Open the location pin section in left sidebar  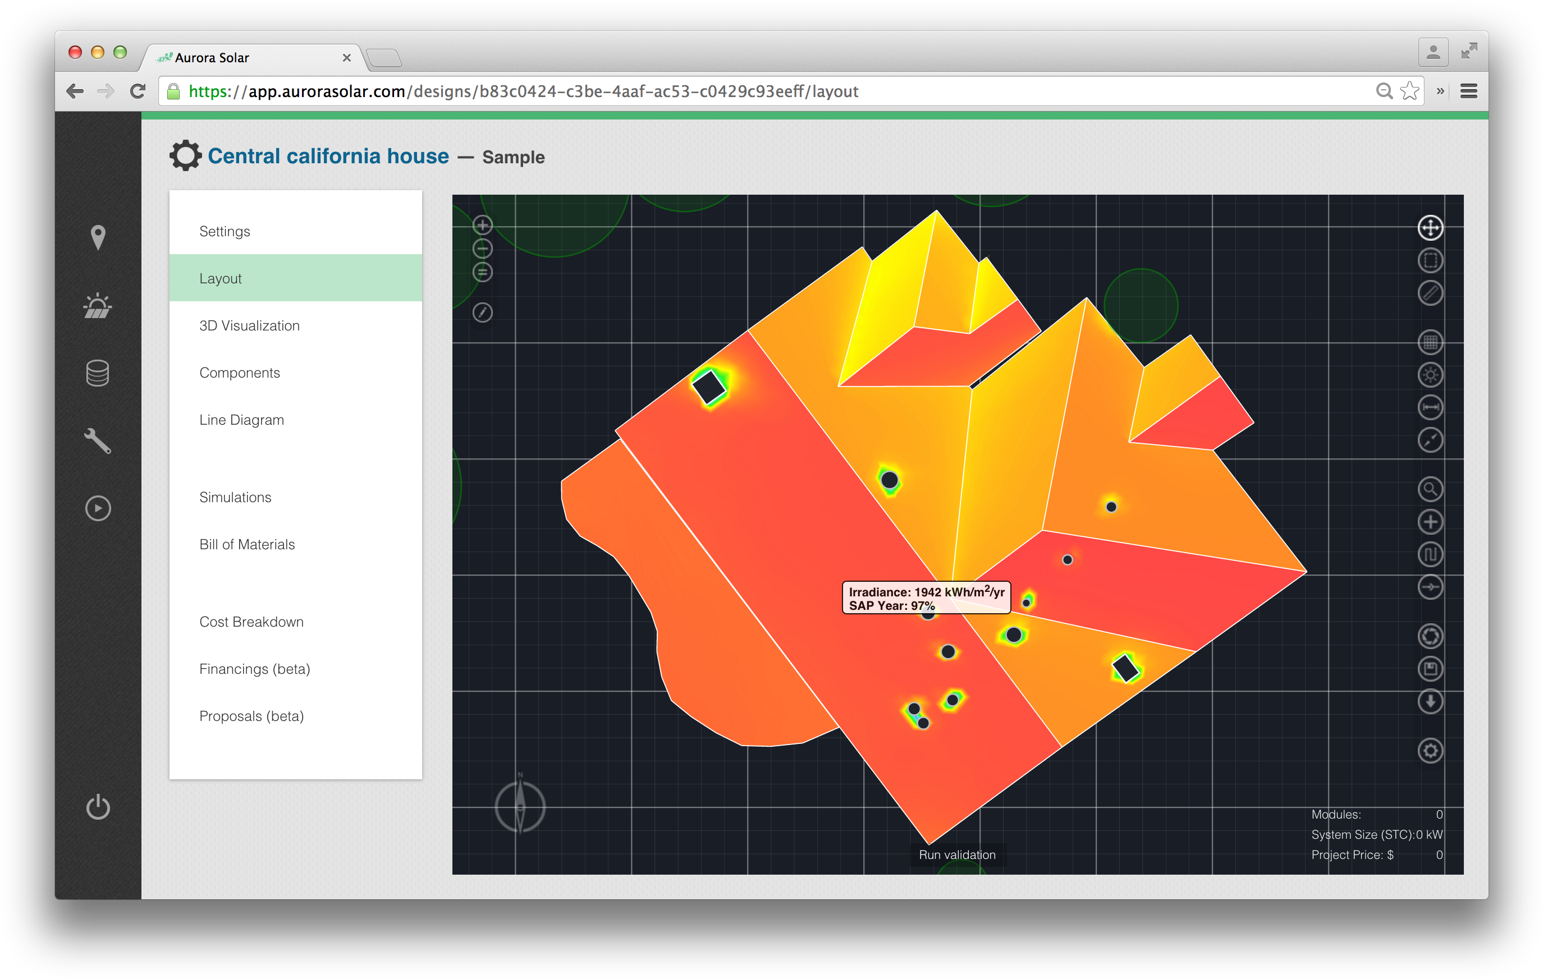pyautogui.click(x=98, y=237)
